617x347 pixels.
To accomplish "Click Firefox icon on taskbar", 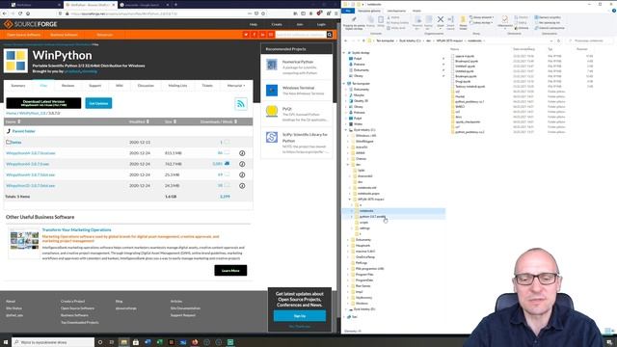I will [x=195, y=342].
